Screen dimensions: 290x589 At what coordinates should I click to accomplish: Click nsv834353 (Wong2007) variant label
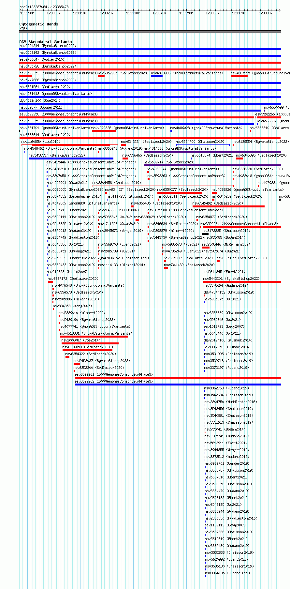[x=72, y=306]
